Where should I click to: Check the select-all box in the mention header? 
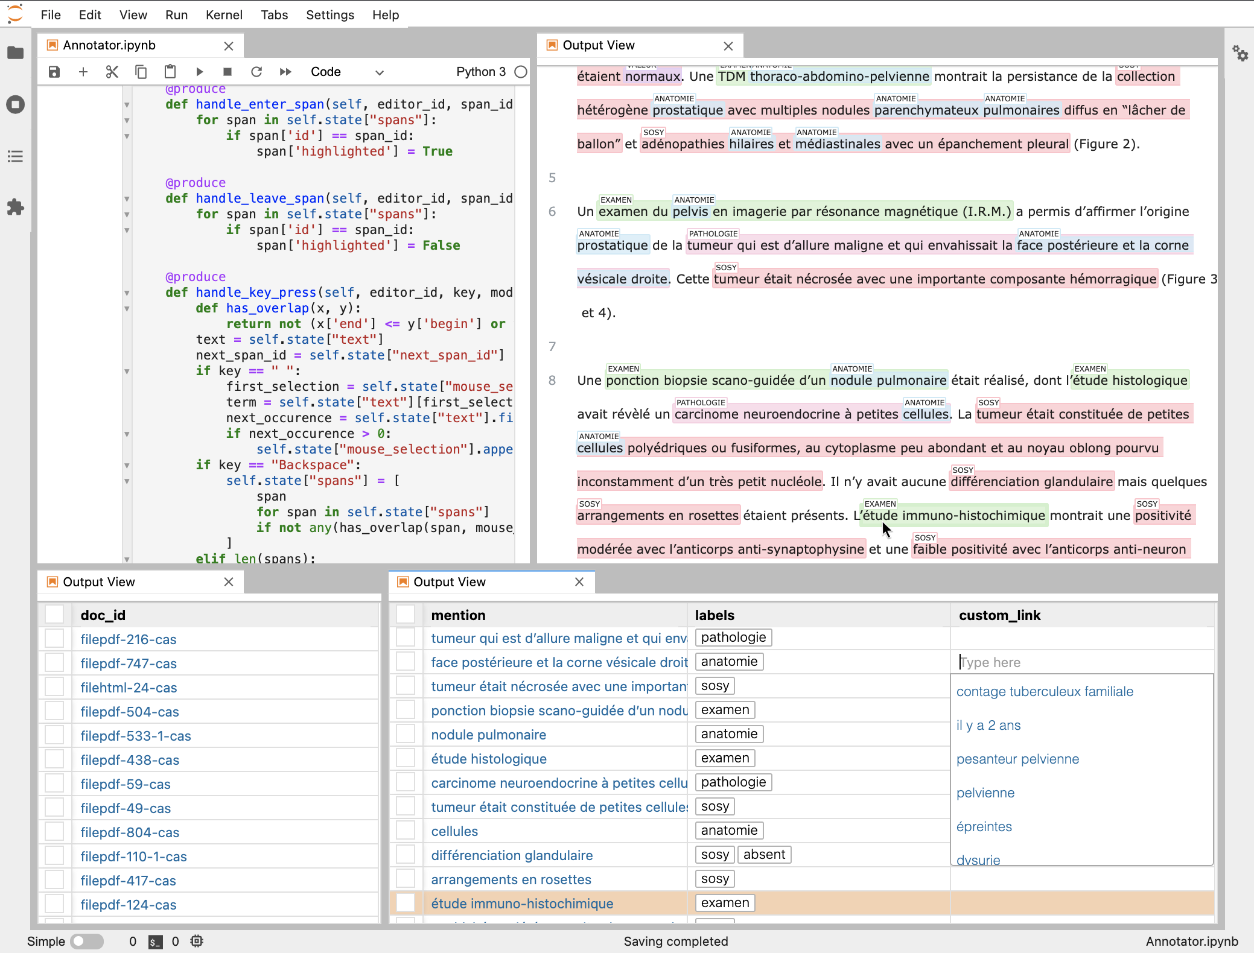click(406, 614)
